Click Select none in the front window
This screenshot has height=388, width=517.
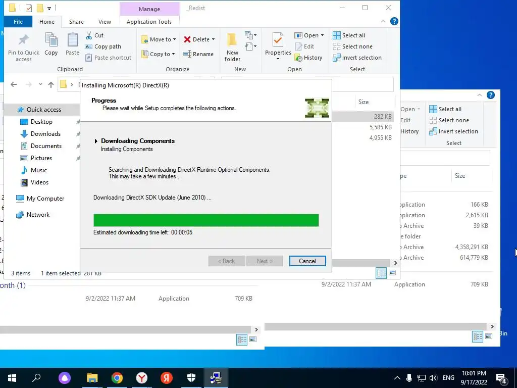pos(353,46)
